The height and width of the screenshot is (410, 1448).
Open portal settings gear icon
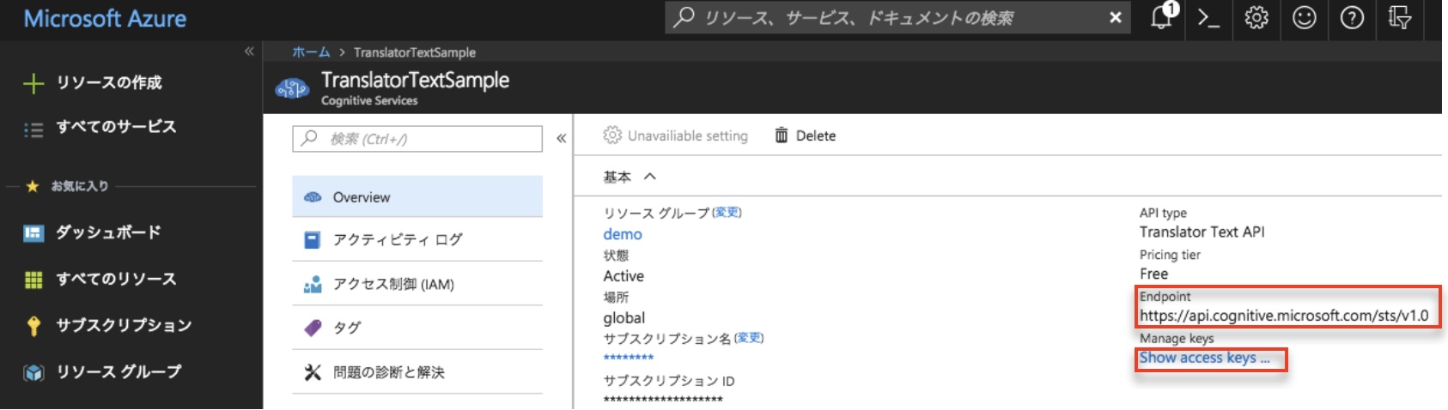click(x=1256, y=18)
